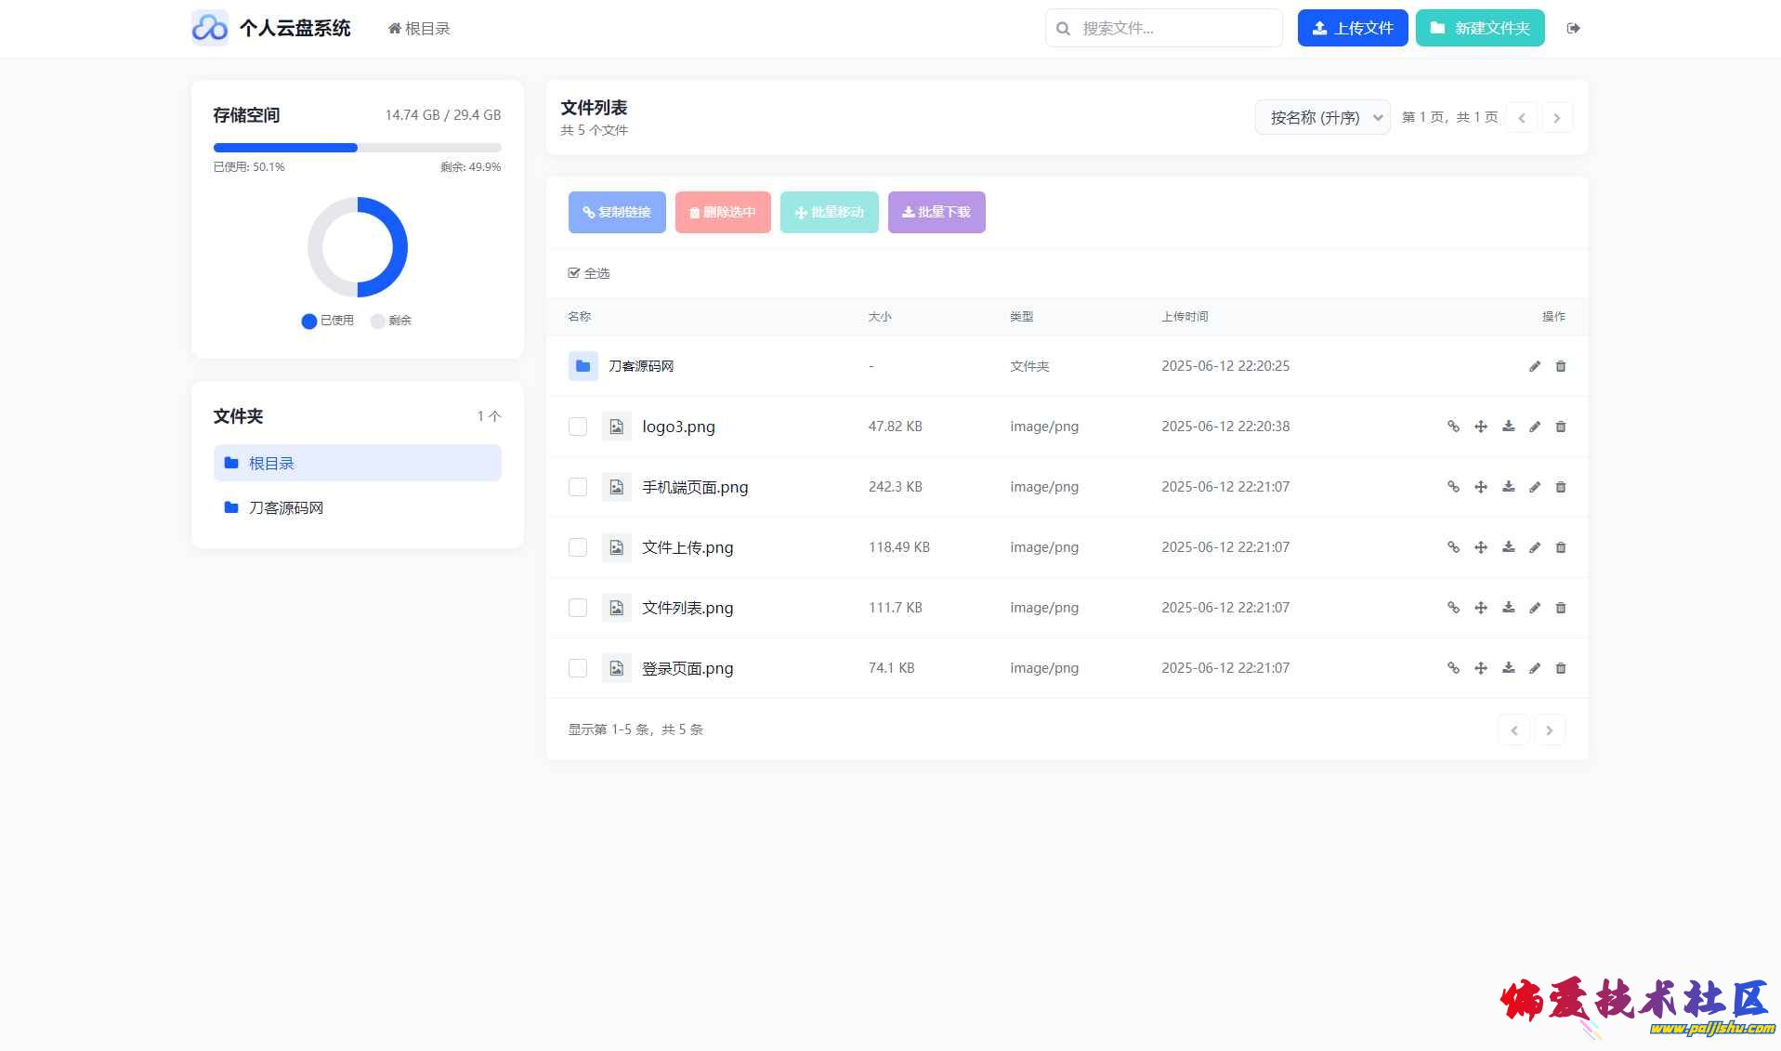Image resolution: width=1781 pixels, height=1051 pixels.
Task: Rename 文件列表.png using the pencil icon
Action: click(x=1535, y=608)
